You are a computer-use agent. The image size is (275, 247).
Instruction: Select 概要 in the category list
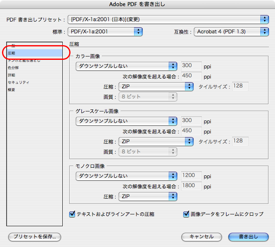35,90
